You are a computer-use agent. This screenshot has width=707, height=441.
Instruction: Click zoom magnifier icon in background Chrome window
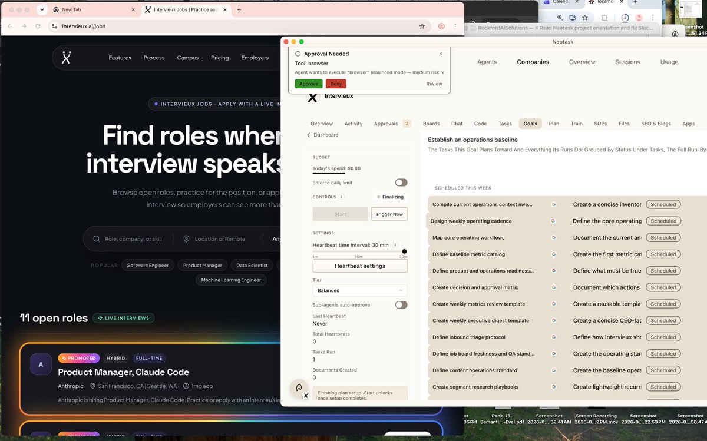coord(560,18)
